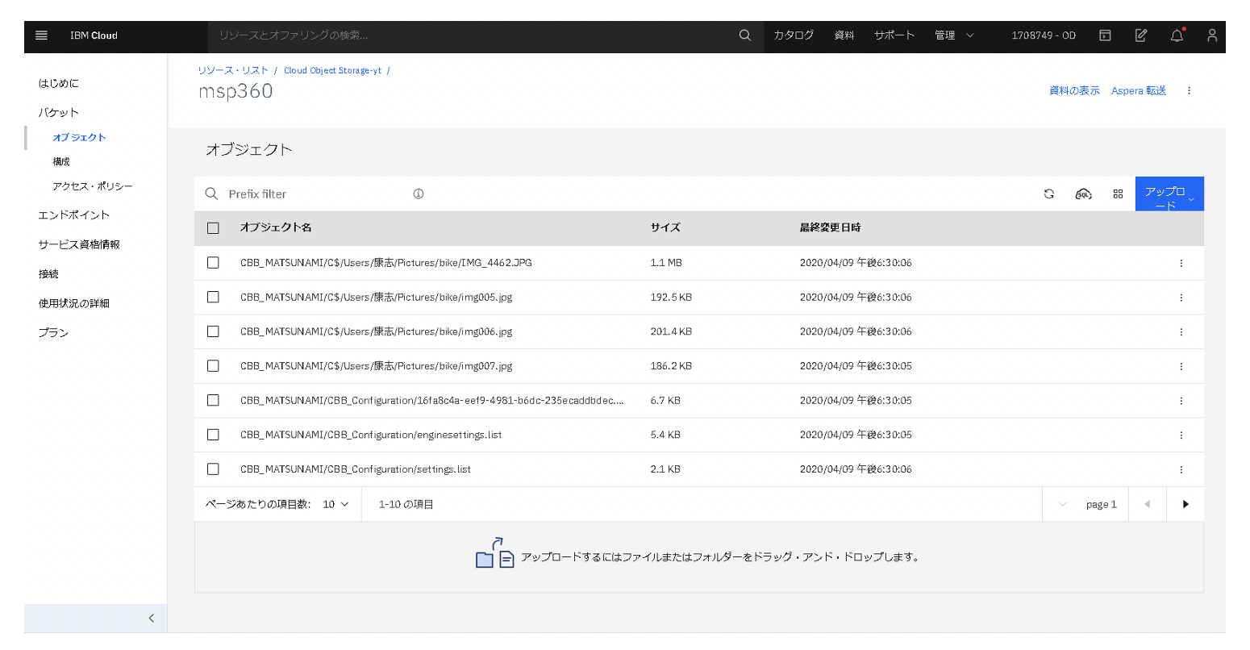Click Cloud Object Storage-yt breadcrumb link
This screenshot has height=650, width=1250.
pos(332,70)
